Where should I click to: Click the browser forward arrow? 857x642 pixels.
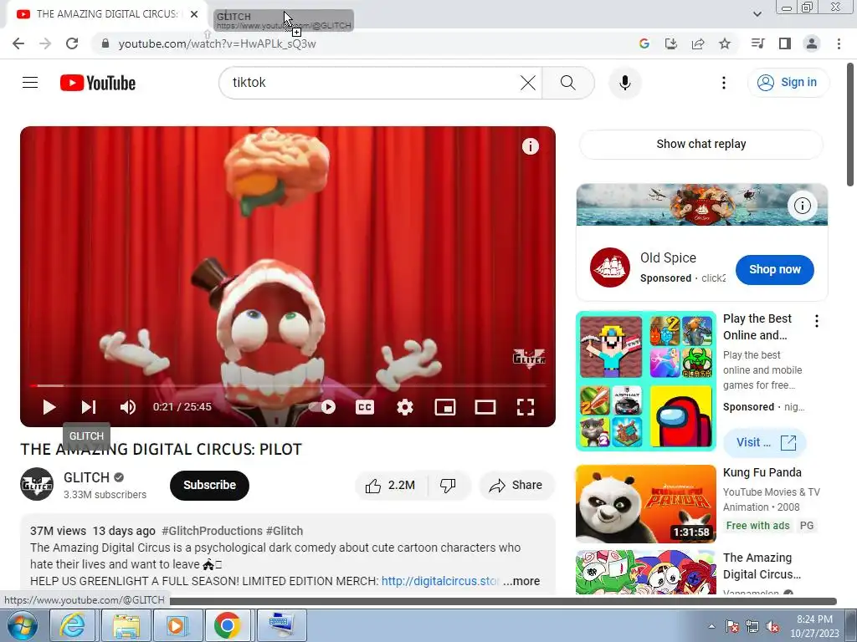point(45,43)
